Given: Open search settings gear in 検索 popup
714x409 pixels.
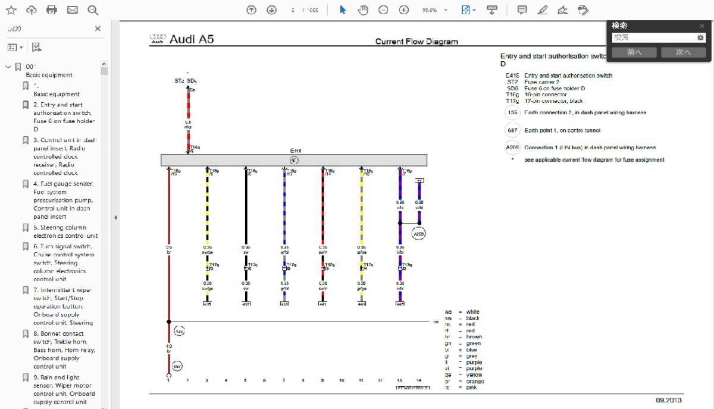Looking at the screenshot, I should coord(700,37).
